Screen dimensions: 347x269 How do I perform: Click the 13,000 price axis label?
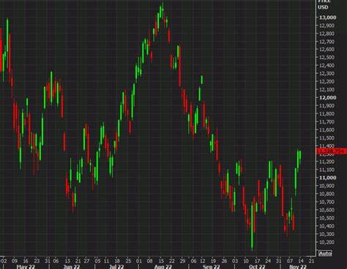(x=328, y=18)
